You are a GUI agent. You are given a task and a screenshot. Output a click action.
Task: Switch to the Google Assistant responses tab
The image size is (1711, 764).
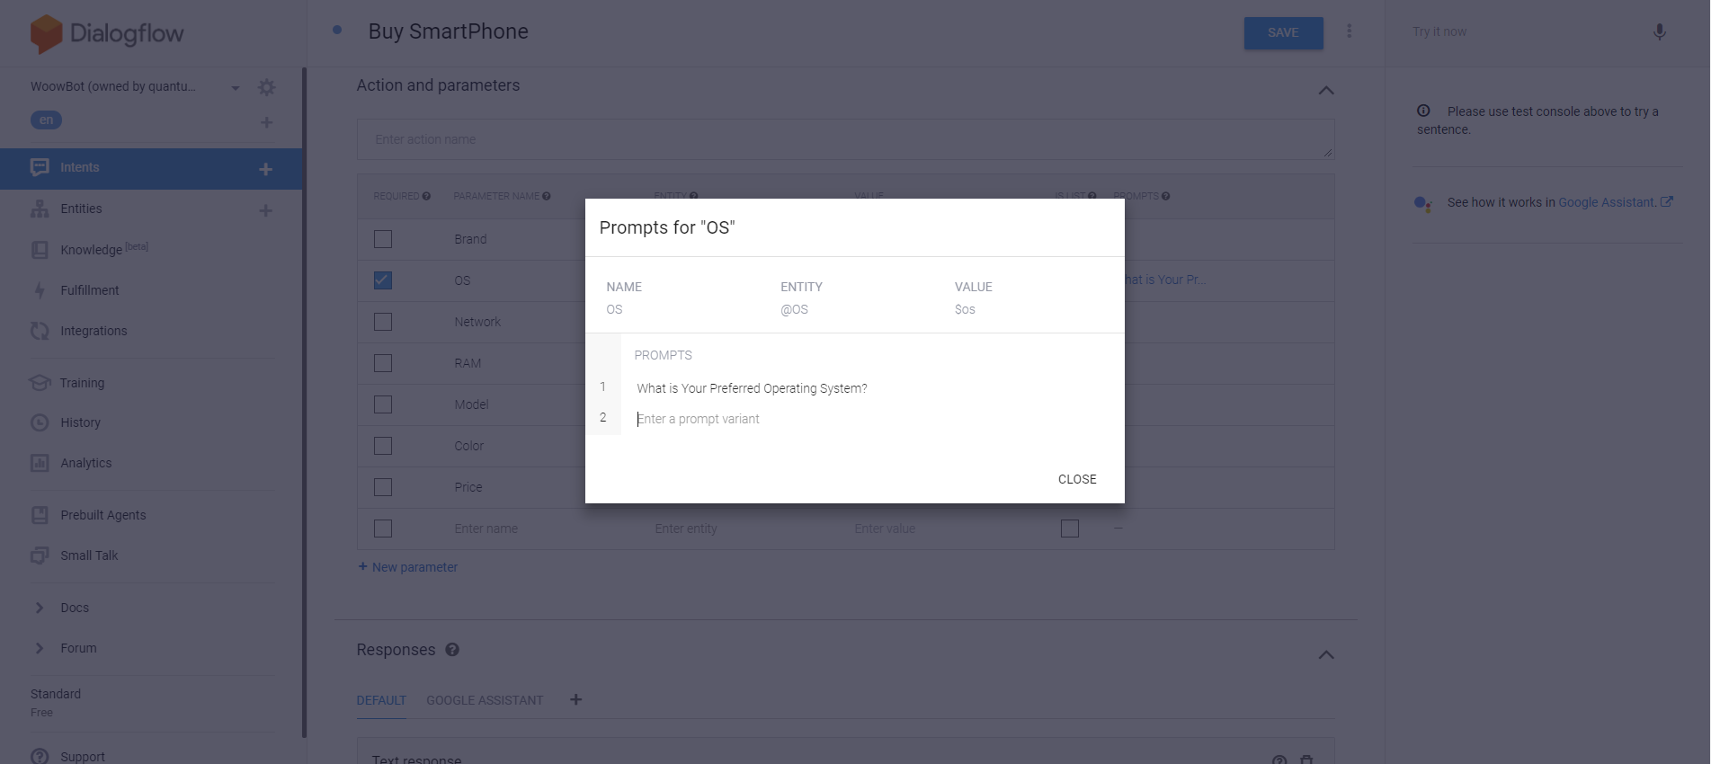(485, 700)
